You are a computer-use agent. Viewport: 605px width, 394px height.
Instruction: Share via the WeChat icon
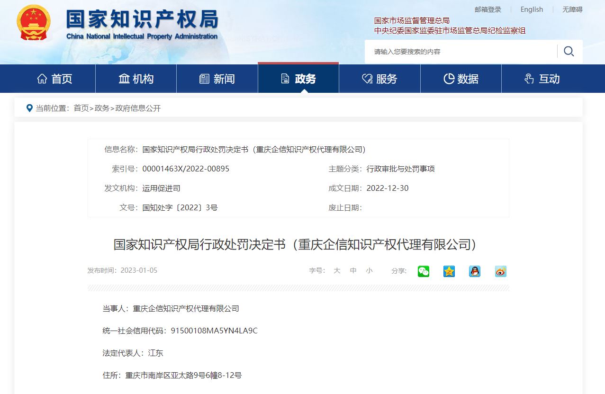tap(424, 271)
